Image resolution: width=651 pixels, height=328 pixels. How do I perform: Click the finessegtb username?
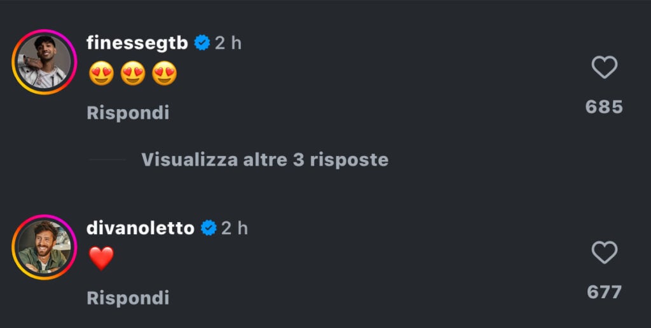(138, 43)
